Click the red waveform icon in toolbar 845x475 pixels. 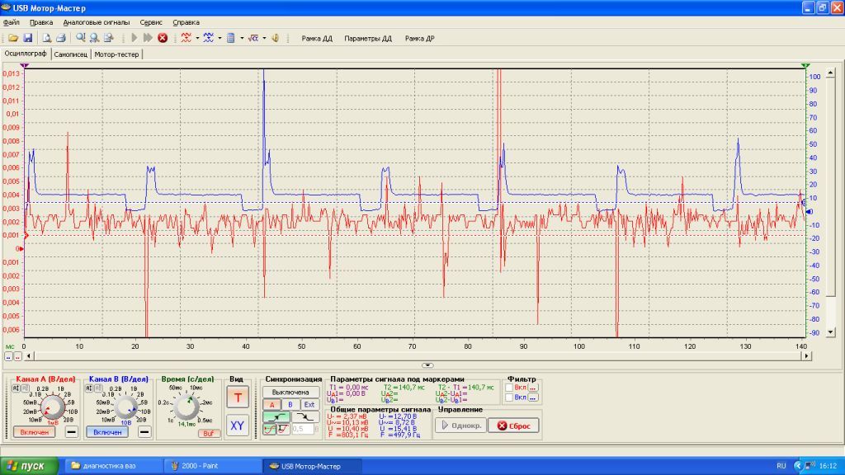tap(186, 38)
